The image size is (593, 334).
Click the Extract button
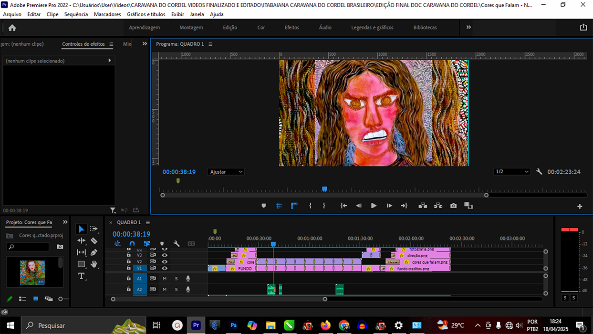click(x=438, y=206)
